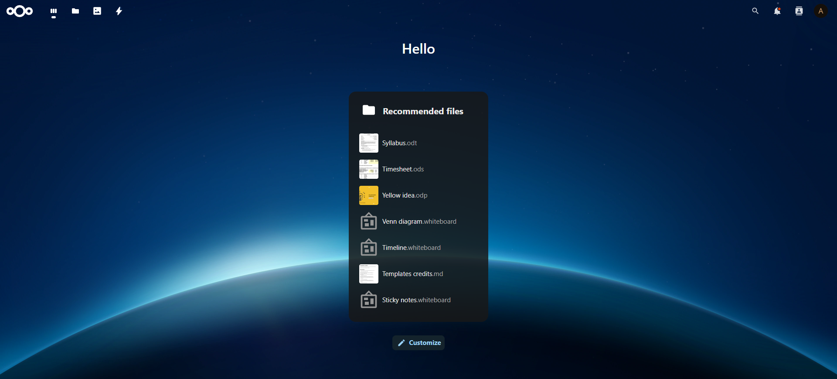The height and width of the screenshot is (379, 837).
Task: Open the Photos app icon
Action: click(x=97, y=11)
